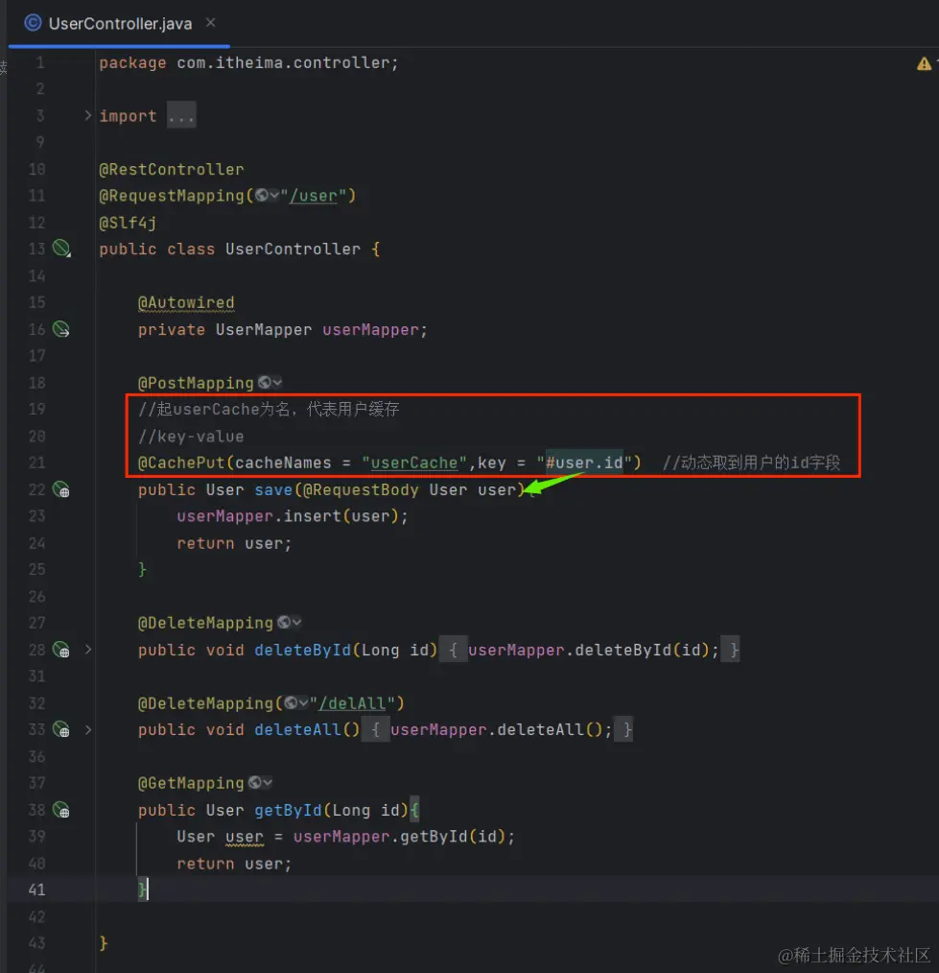The image size is (939, 973).
Task: Click line number 41 in the gutter
Action: [36, 890]
